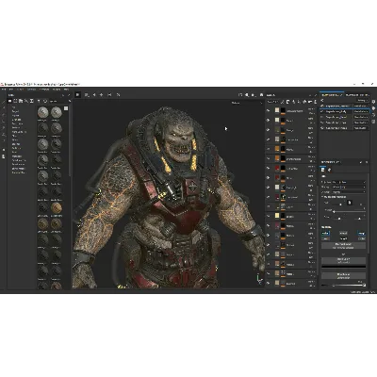Hide the layer with the dark olive swatch
The image size is (377, 377).
click(x=269, y=130)
